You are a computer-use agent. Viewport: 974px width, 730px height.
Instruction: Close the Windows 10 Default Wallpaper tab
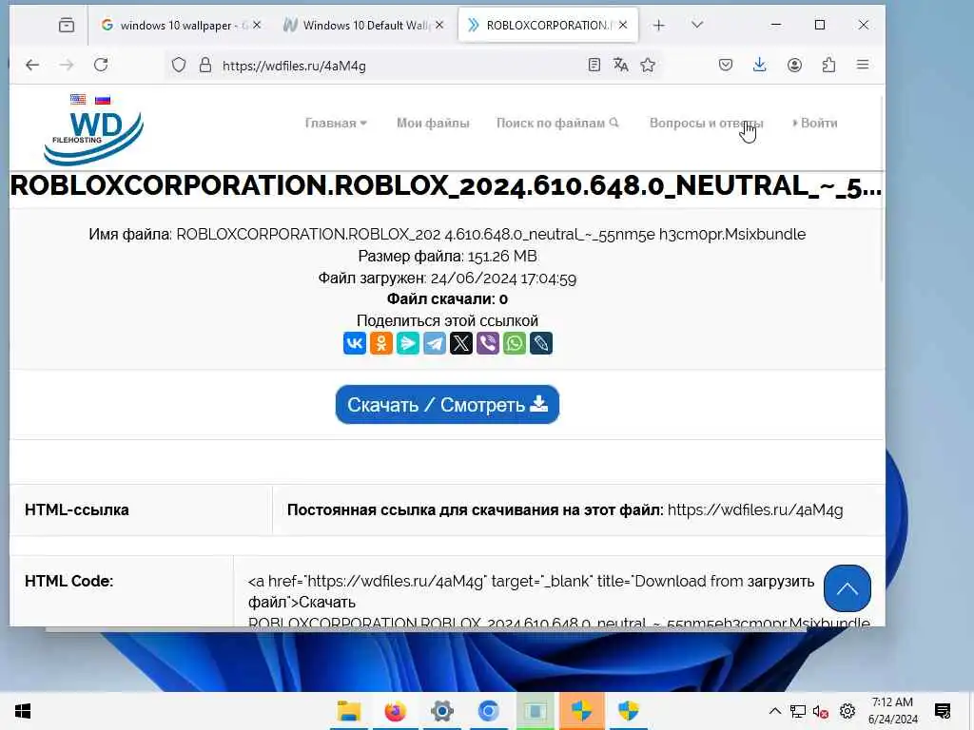(x=439, y=25)
